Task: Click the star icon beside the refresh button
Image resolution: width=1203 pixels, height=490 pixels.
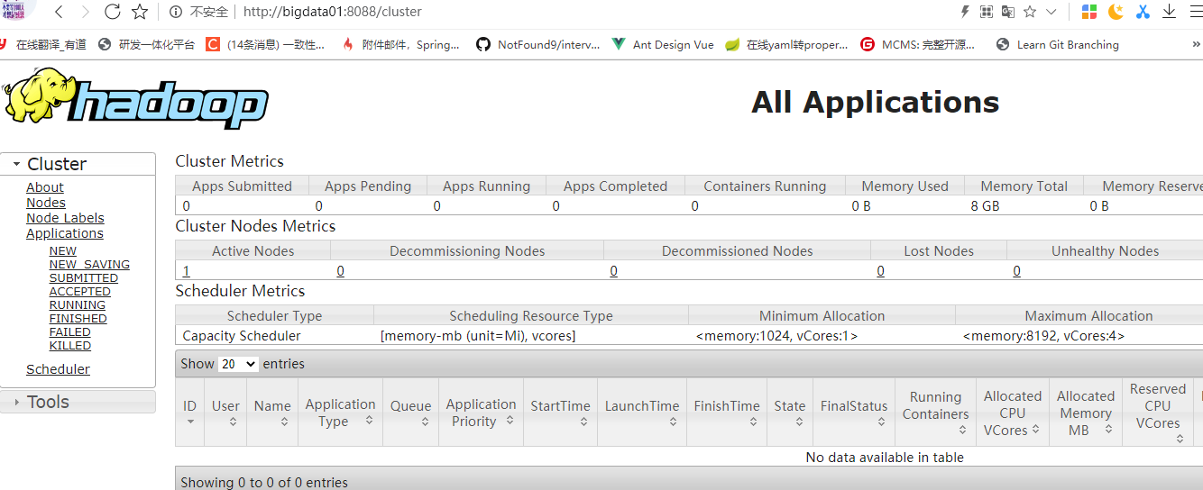Action: point(140,12)
